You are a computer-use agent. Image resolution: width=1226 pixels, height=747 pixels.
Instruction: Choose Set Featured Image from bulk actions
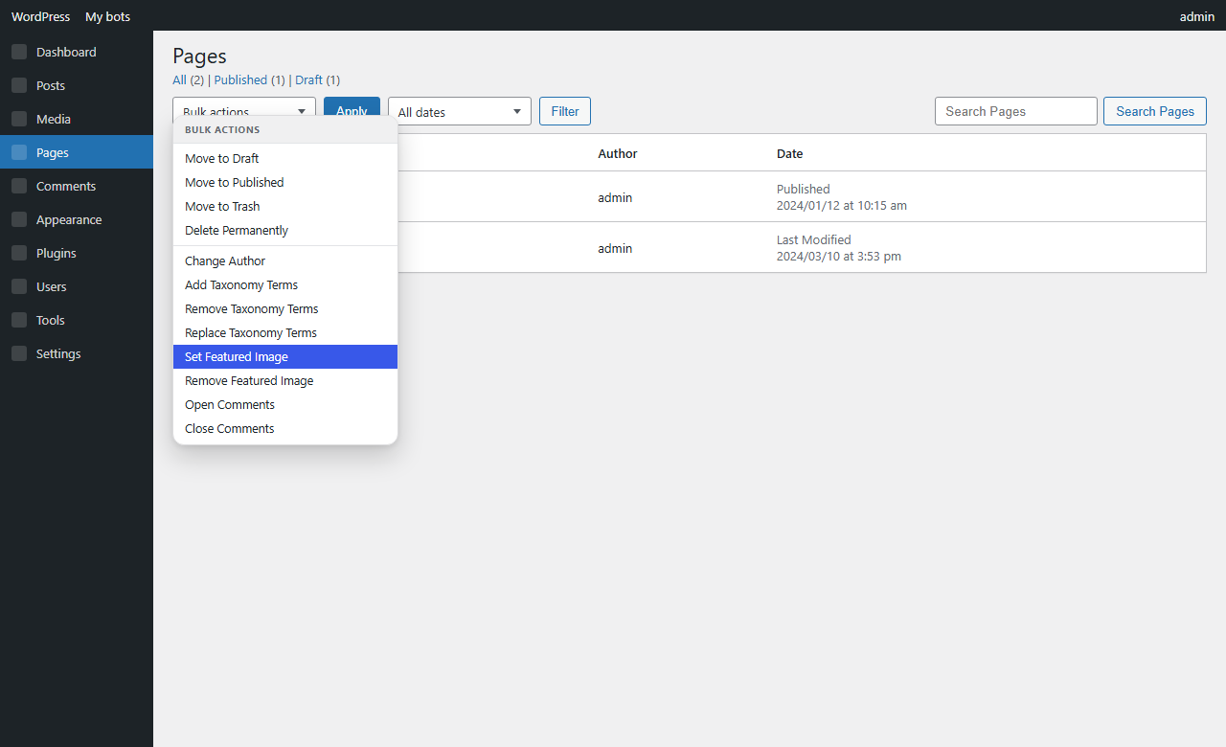tap(285, 356)
